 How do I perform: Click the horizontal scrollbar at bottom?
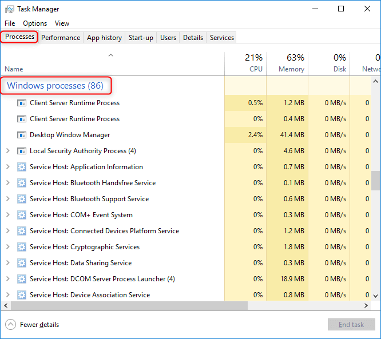coord(126,305)
